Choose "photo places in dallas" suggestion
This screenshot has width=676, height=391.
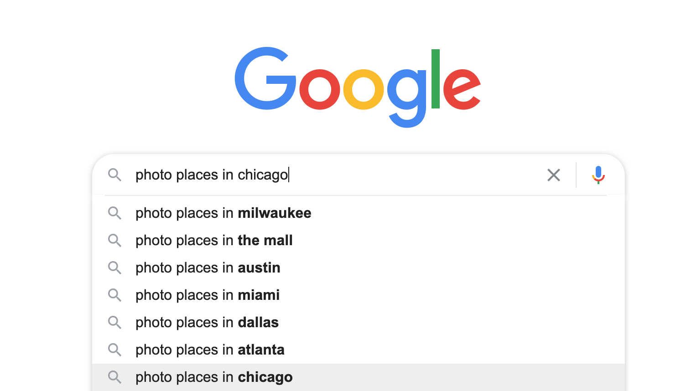coord(207,323)
